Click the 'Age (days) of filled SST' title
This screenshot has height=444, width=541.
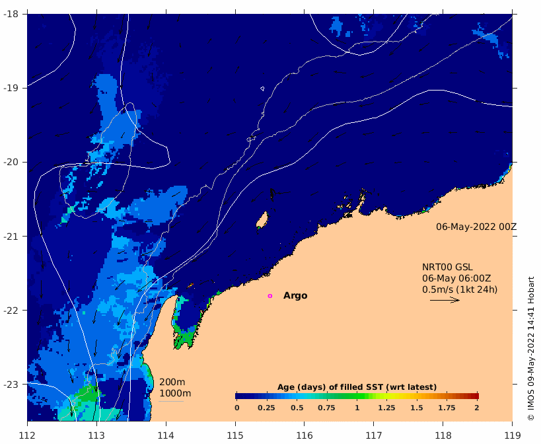point(357,387)
